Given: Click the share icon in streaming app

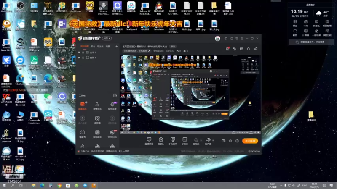Looking at the screenshot, I should pos(255,49).
